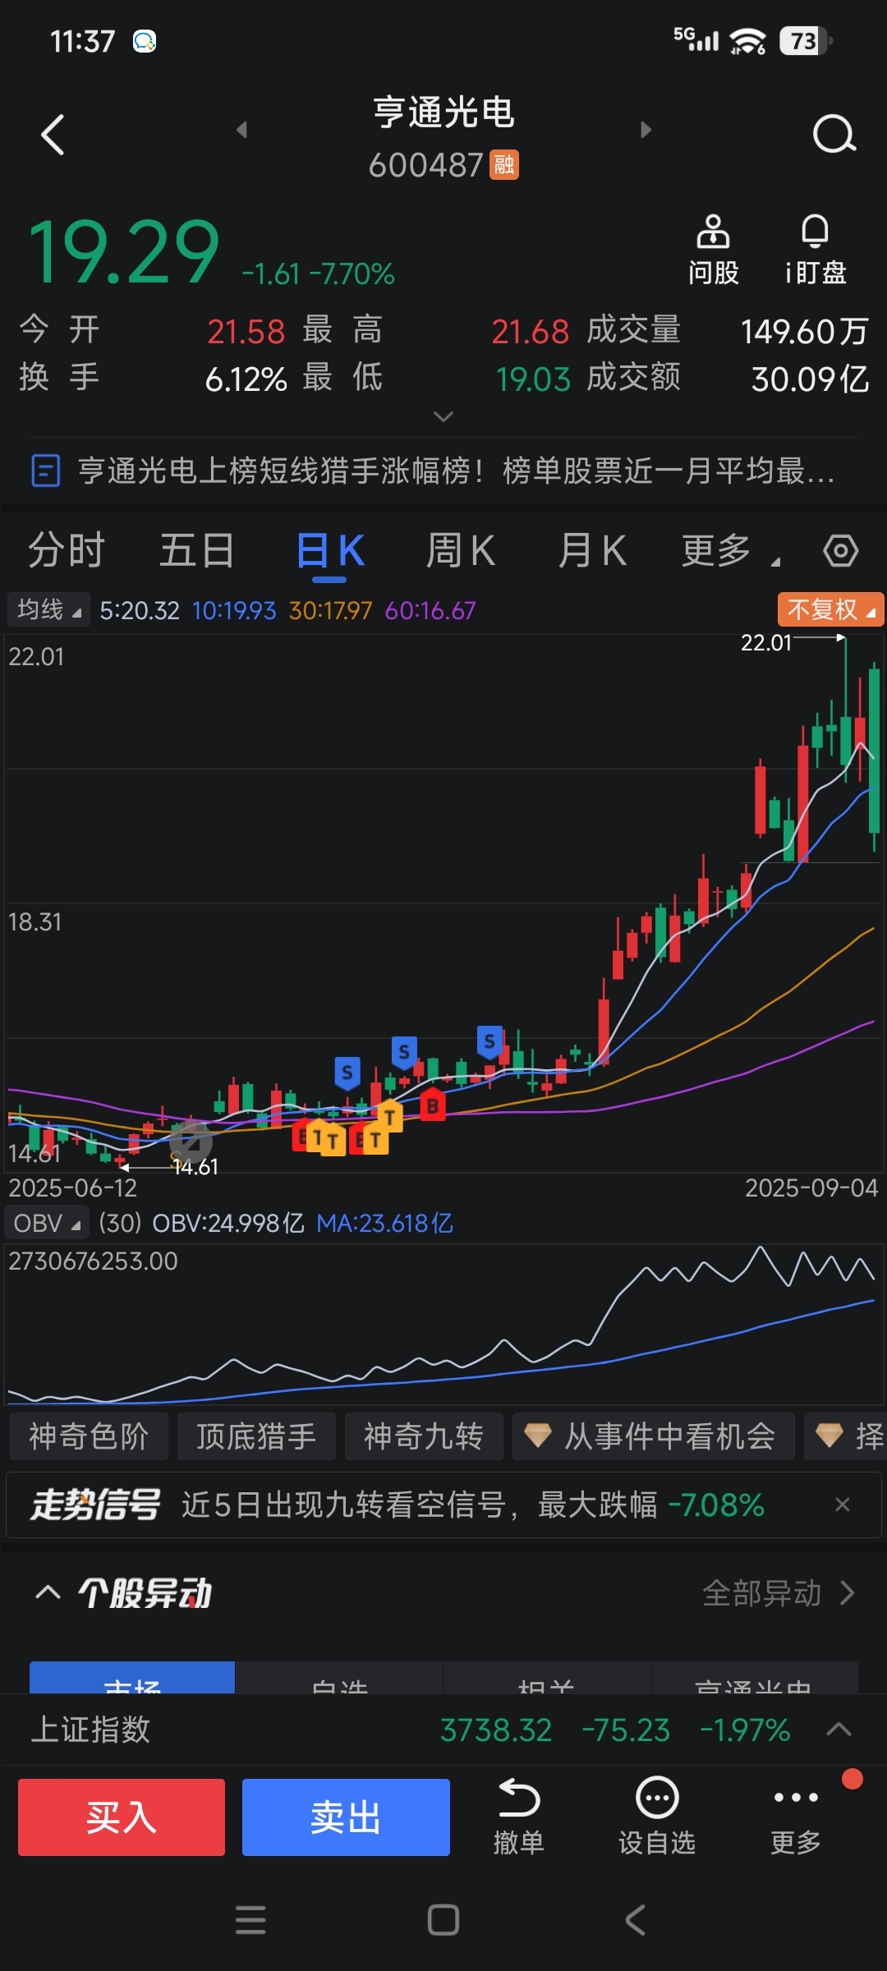Open the 不复权 adjustment dropdown

(830, 609)
